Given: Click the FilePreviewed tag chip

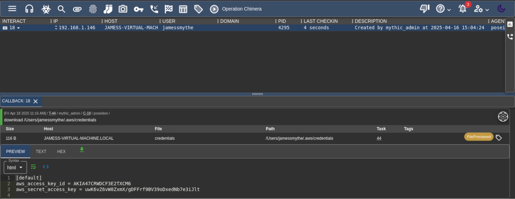Looking at the screenshot, I should click(x=478, y=137).
